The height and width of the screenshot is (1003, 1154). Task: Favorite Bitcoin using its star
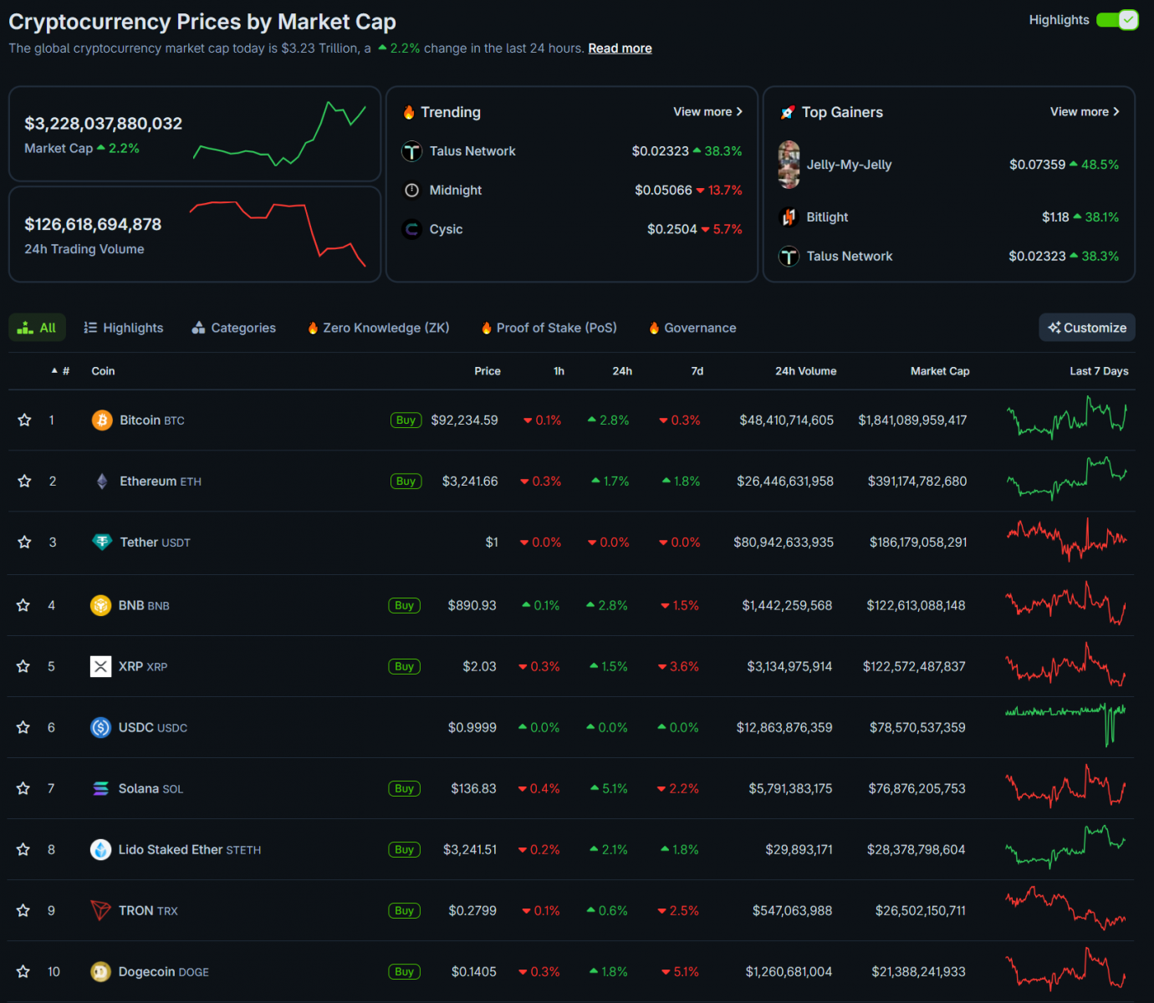click(x=24, y=420)
